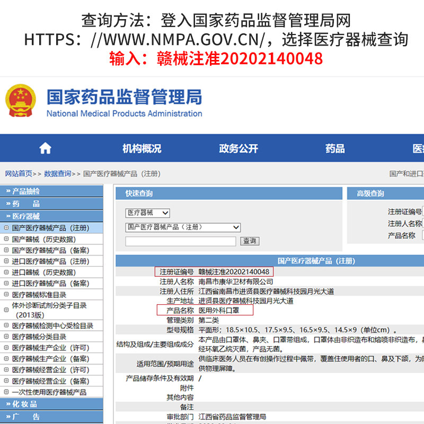Click plus icon beside 进口器械（历史数据）

6,272
